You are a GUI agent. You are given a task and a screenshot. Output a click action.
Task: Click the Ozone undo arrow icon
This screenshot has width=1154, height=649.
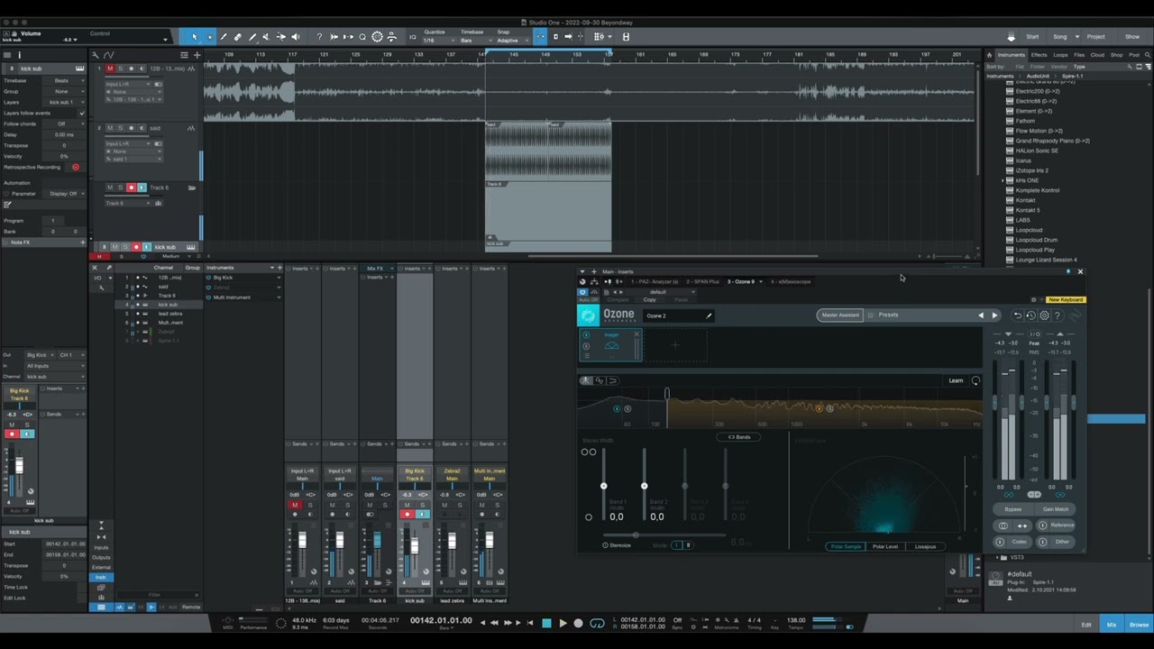point(1018,315)
